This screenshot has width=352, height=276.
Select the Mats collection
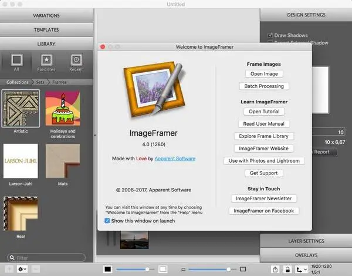pyautogui.click(x=63, y=161)
